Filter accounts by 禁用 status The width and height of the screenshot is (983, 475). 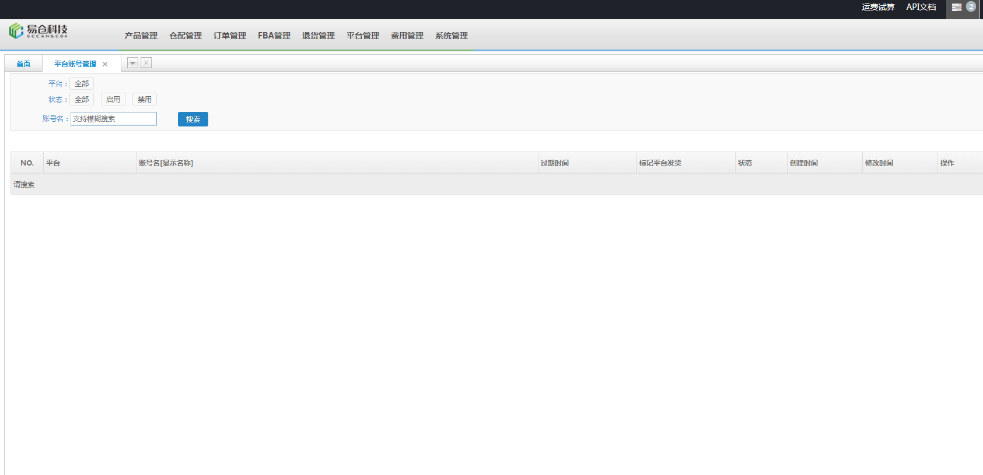[145, 100]
